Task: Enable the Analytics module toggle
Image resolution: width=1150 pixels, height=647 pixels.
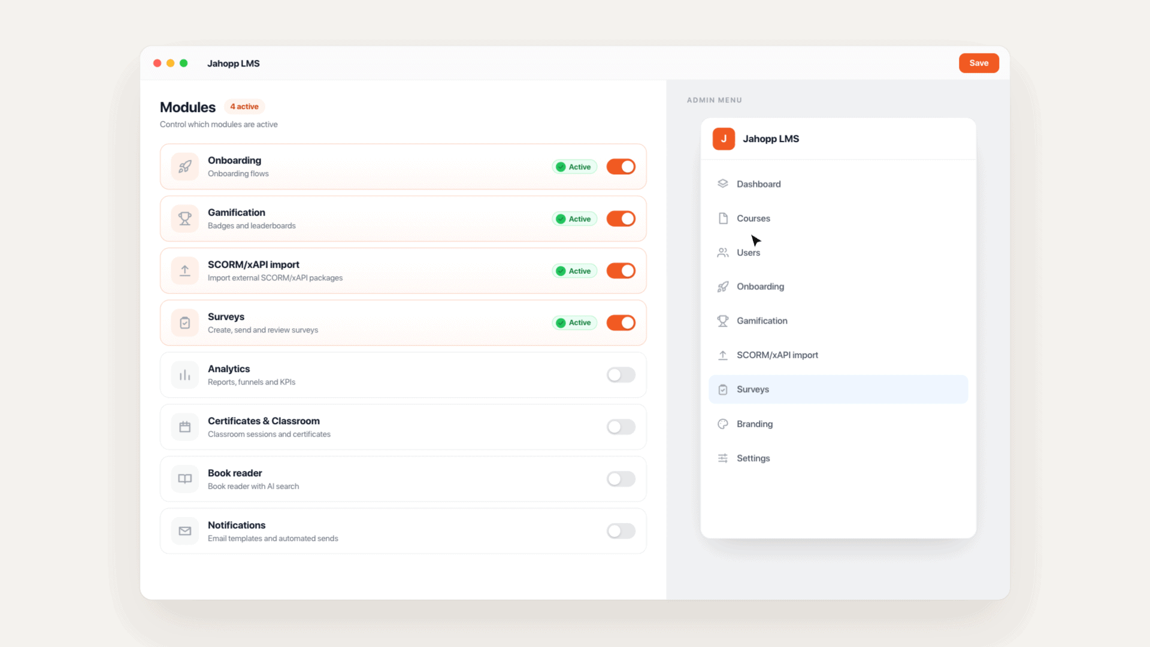Action: [621, 375]
